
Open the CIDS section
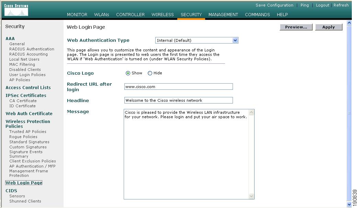coord(11,191)
